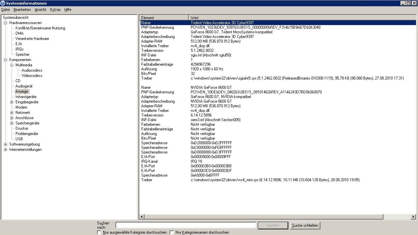418x235 pixels.
Task: Open the Datei menu
Action: tap(6, 10)
